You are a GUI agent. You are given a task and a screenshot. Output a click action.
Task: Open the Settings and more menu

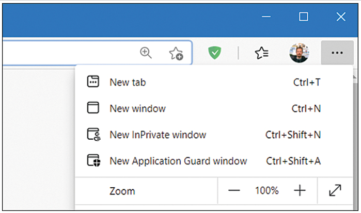(x=337, y=53)
